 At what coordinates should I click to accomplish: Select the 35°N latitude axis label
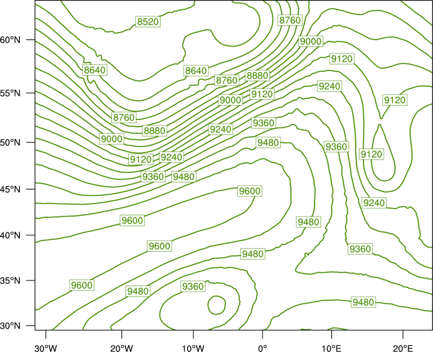tap(10, 281)
